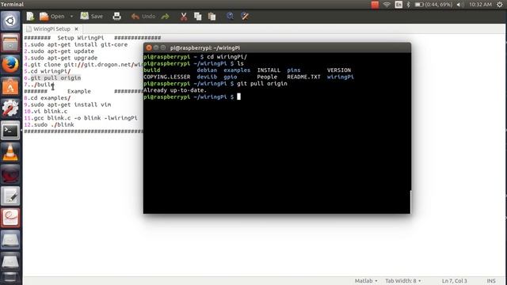Open the Tab Width: 8 dropdown
Screen dimensions: 507x285
tap(403, 281)
